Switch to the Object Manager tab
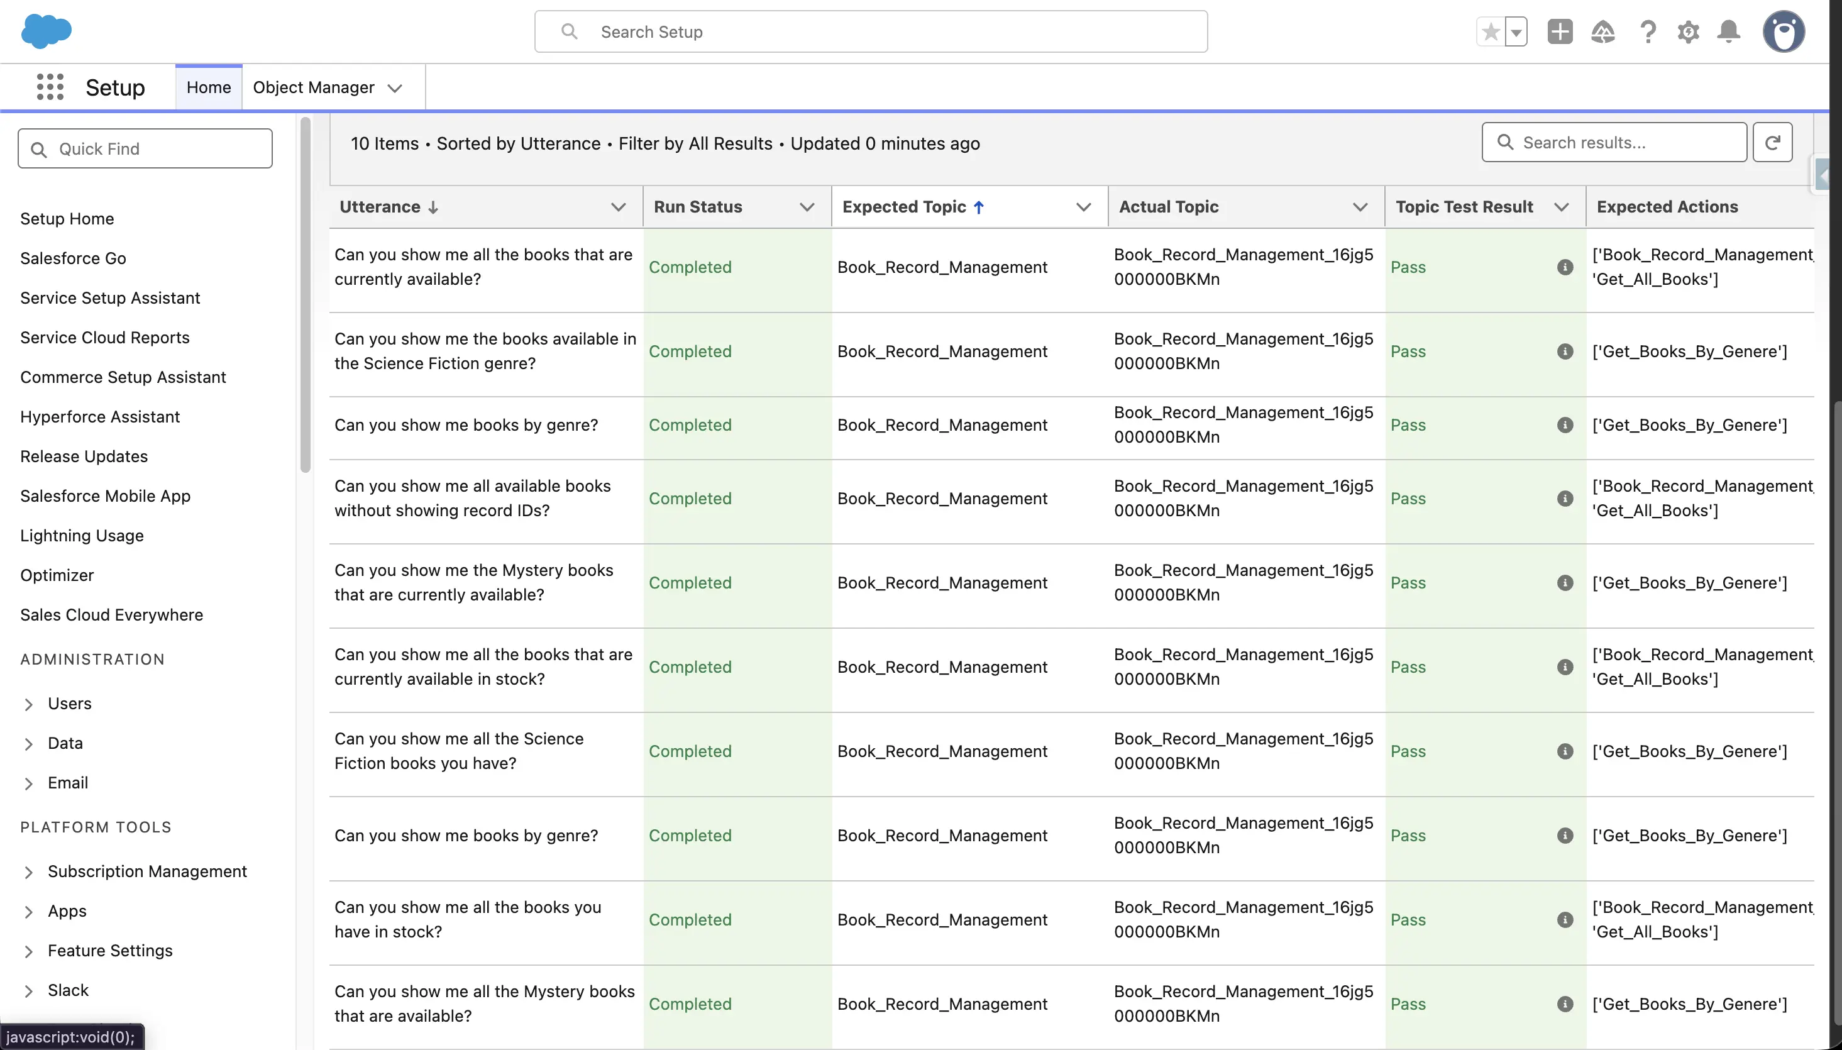The width and height of the screenshot is (1842, 1050). (x=314, y=87)
